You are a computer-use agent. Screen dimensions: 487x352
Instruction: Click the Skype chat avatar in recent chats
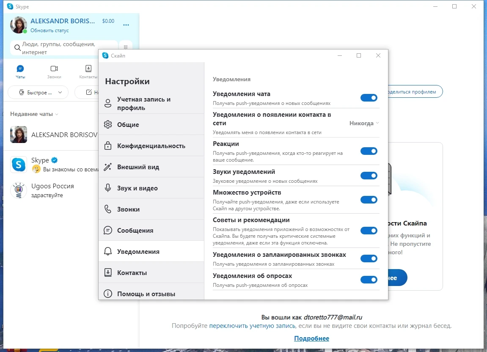point(19,164)
